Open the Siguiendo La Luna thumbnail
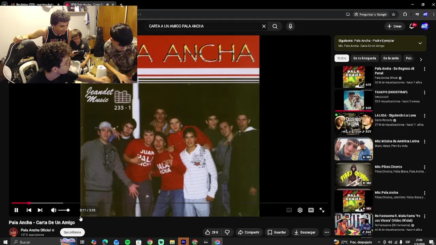436x245 pixels. coord(354,124)
